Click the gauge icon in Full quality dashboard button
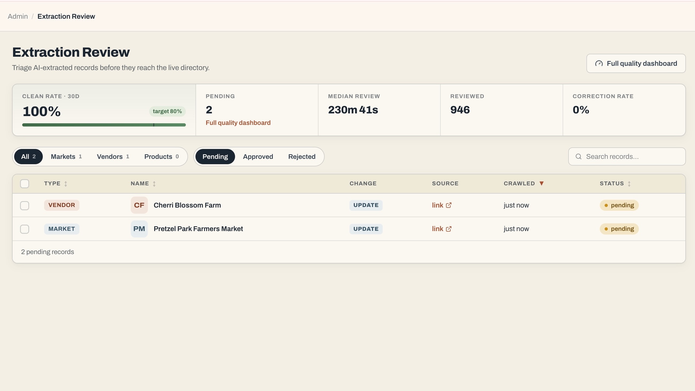 coord(599,63)
